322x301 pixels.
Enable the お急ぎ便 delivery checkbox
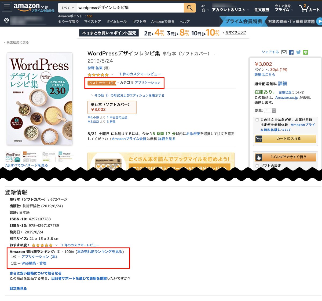tap(257, 120)
